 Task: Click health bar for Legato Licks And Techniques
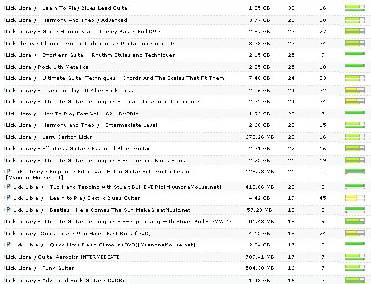click(x=354, y=101)
